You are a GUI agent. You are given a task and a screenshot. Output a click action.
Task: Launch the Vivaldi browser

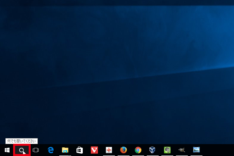[x=94, y=150]
